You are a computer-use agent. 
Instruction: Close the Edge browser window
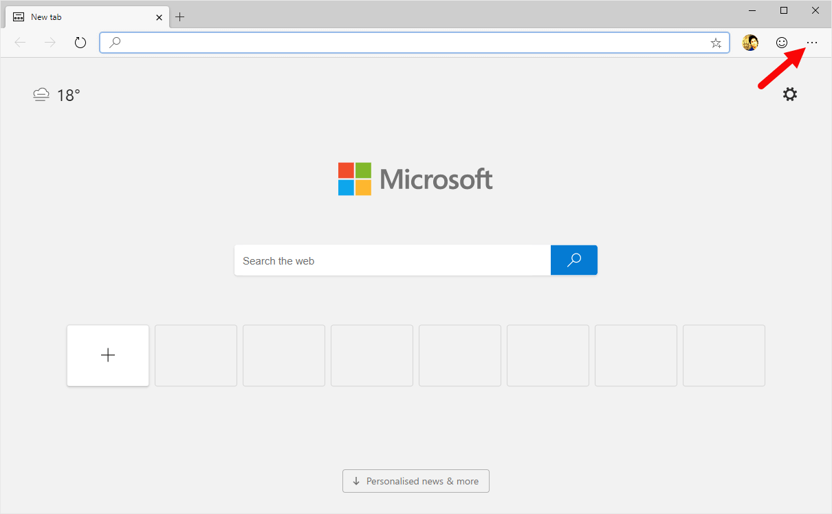point(815,10)
